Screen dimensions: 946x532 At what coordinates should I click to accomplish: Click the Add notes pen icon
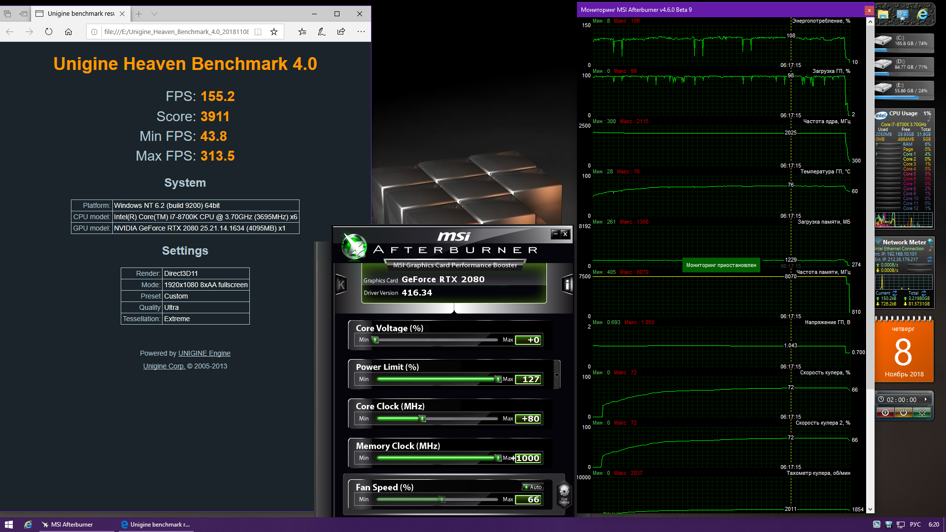point(321,32)
